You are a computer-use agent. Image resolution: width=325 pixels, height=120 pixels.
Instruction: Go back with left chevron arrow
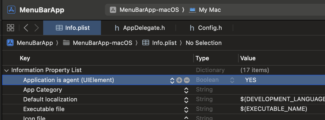(x=26, y=28)
